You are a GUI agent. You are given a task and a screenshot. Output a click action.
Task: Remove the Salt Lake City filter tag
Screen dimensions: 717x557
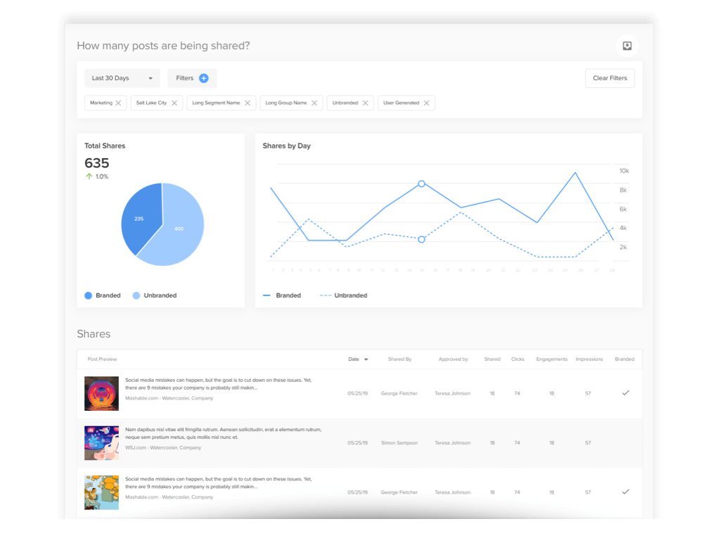pyautogui.click(x=174, y=103)
